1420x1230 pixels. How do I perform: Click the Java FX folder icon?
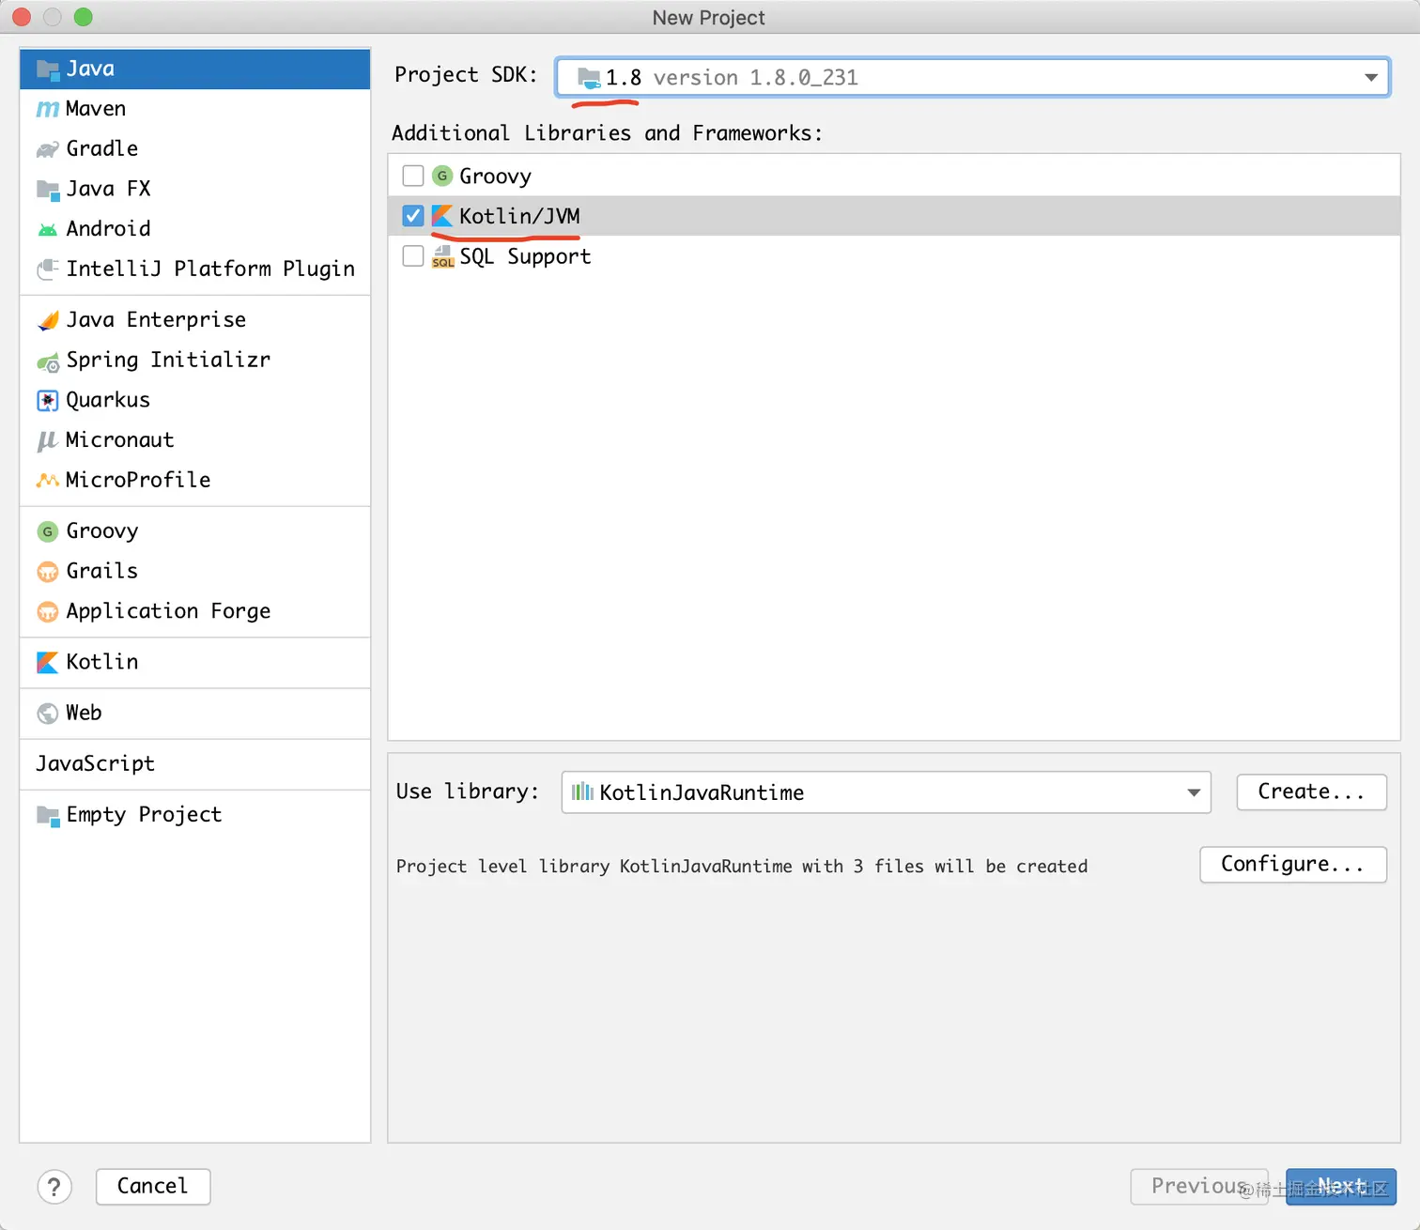coord(48,190)
